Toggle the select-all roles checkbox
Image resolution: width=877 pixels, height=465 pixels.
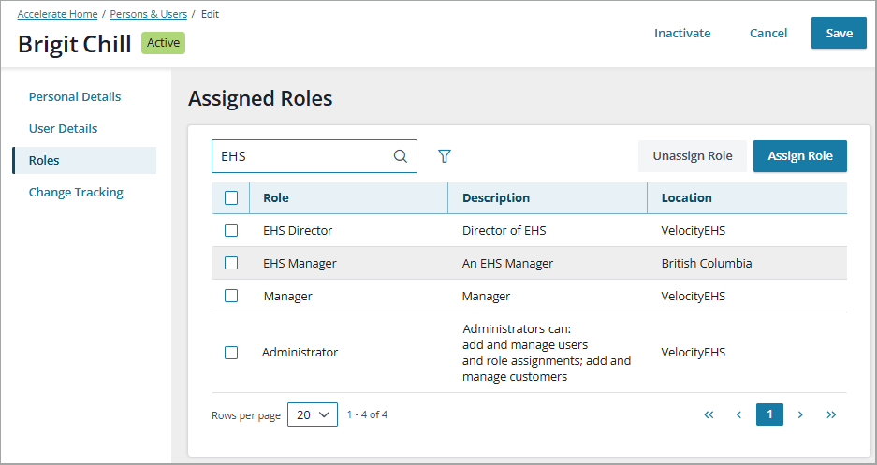(x=231, y=197)
